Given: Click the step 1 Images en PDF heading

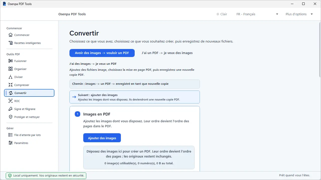Looking at the screenshot, I should (97, 114).
